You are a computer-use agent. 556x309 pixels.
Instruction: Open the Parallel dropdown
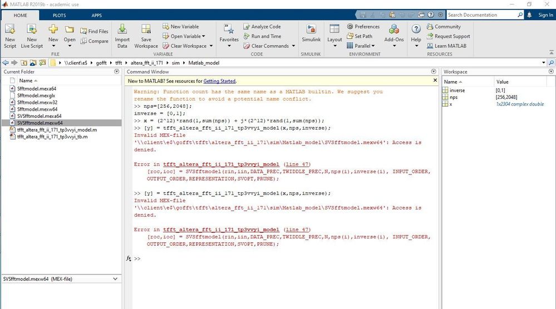coord(361,46)
